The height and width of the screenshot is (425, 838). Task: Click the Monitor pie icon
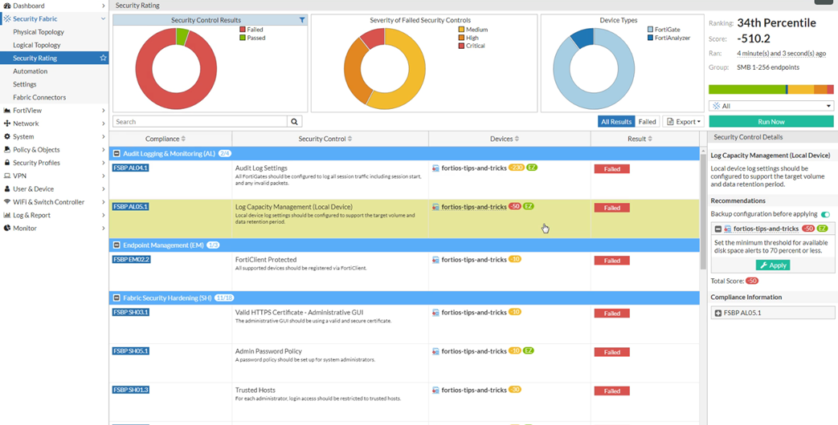7,229
